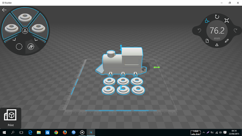Screen dimensions: 242x136
Task: Select the bottom-right washer on build plate
Action: (138, 90)
